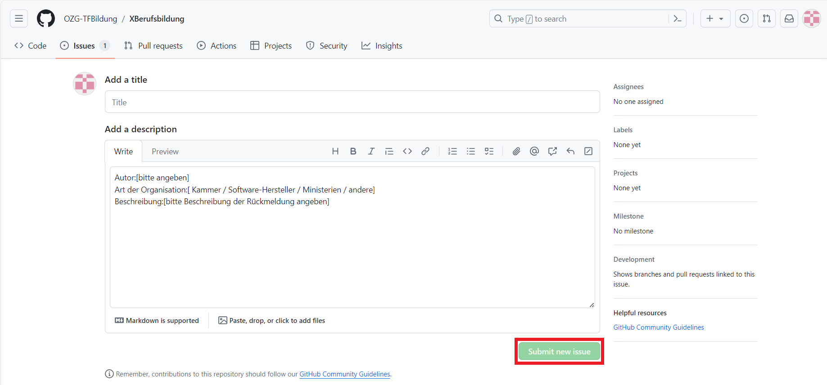Insert a numbered list
Viewport: 827px width, 385px height.
click(452, 151)
